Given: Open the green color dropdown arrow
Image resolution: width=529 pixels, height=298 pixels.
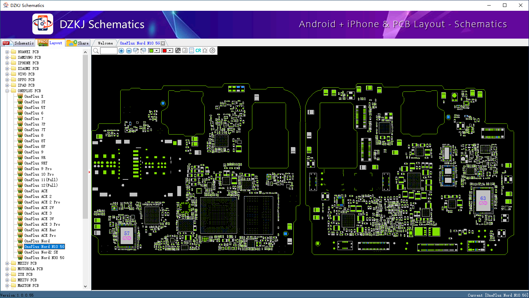Looking at the screenshot, I should click(157, 51).
